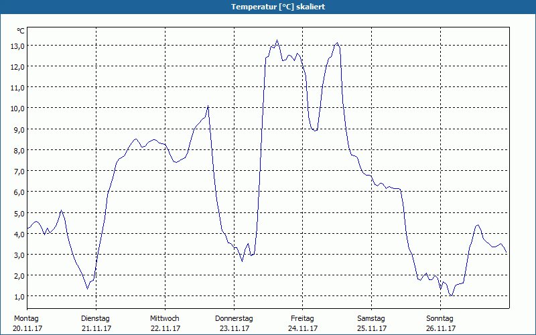The width and height of the screenshot is (536, 335).
Task: Click the sharp 10 °C peak on Mittwoch
Action: (x=208, y=106)
